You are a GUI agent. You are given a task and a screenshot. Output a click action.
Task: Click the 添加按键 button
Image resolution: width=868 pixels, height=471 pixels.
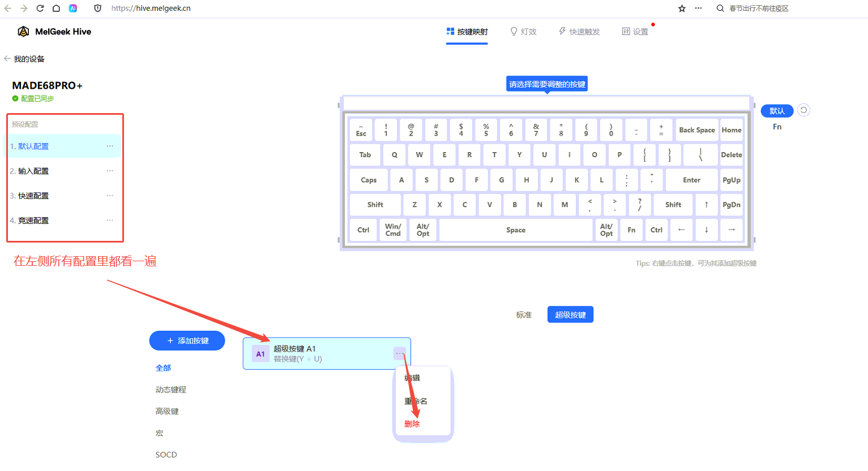click(x=187, y=341)
